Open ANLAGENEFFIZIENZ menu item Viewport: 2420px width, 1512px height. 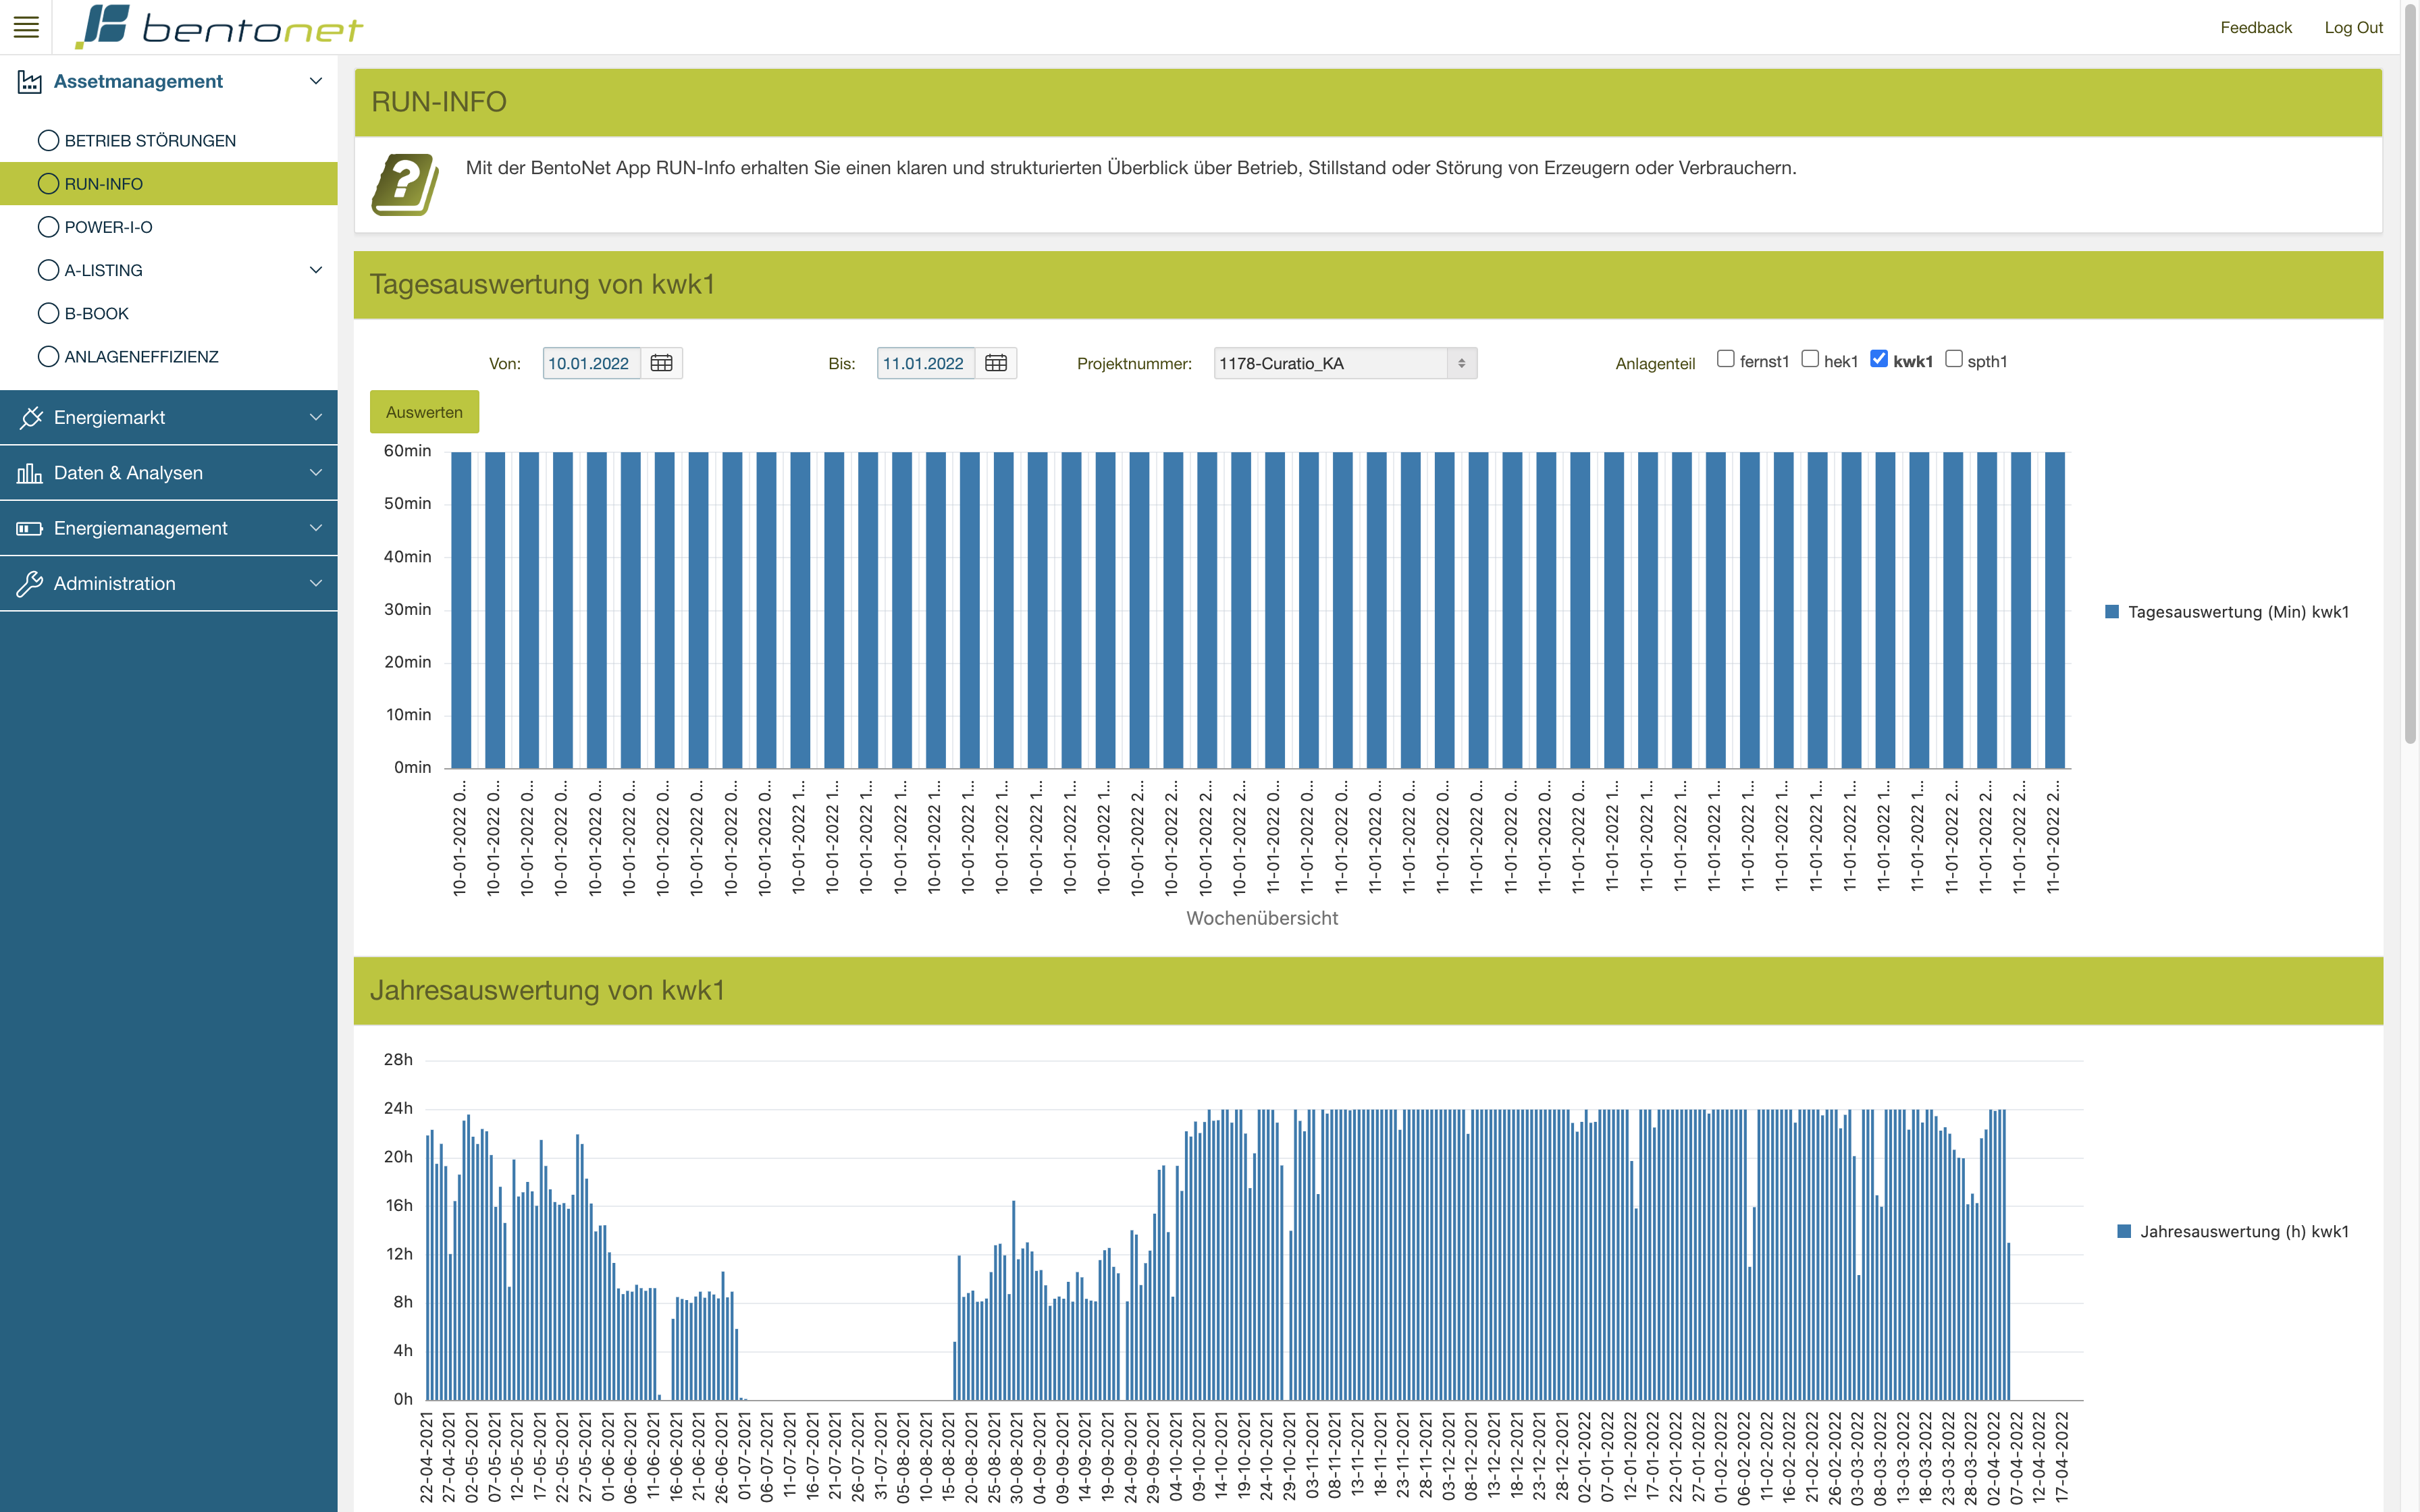(x=169, y=356)
